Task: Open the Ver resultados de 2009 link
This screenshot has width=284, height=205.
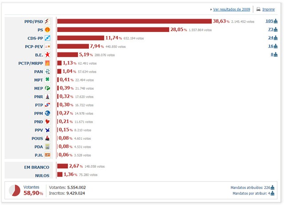Action: pos(232,9)
